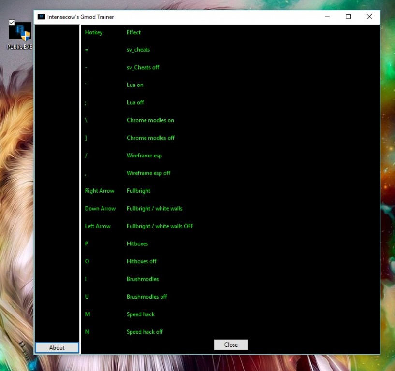Select 'Fullbright / white walls OFF' text
Screen dimensions: 395x371
[x=160, y=226]
